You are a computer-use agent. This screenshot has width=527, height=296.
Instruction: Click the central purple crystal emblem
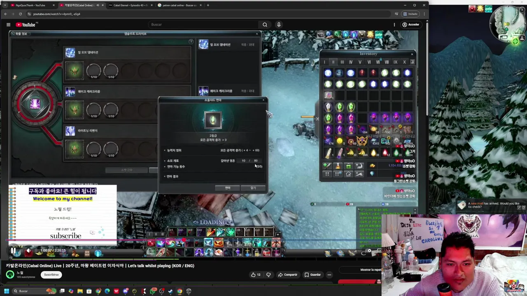click(x=35, y=104)
